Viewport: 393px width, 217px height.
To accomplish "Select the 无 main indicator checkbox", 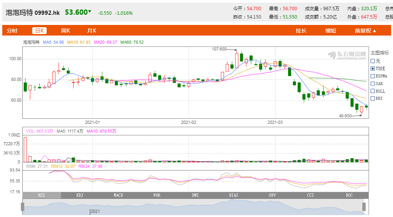I will click(373, 61).
